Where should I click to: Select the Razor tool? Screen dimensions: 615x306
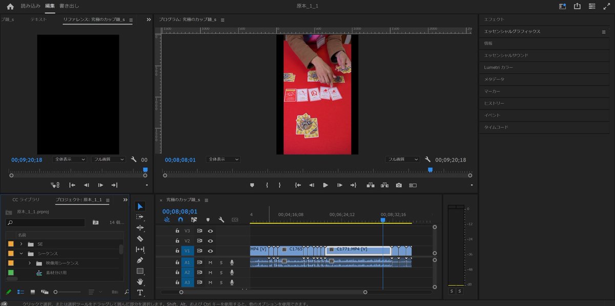point(140,238)
